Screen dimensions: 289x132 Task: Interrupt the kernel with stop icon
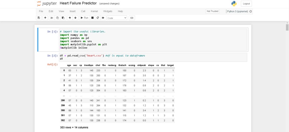(x=93, y=18)
